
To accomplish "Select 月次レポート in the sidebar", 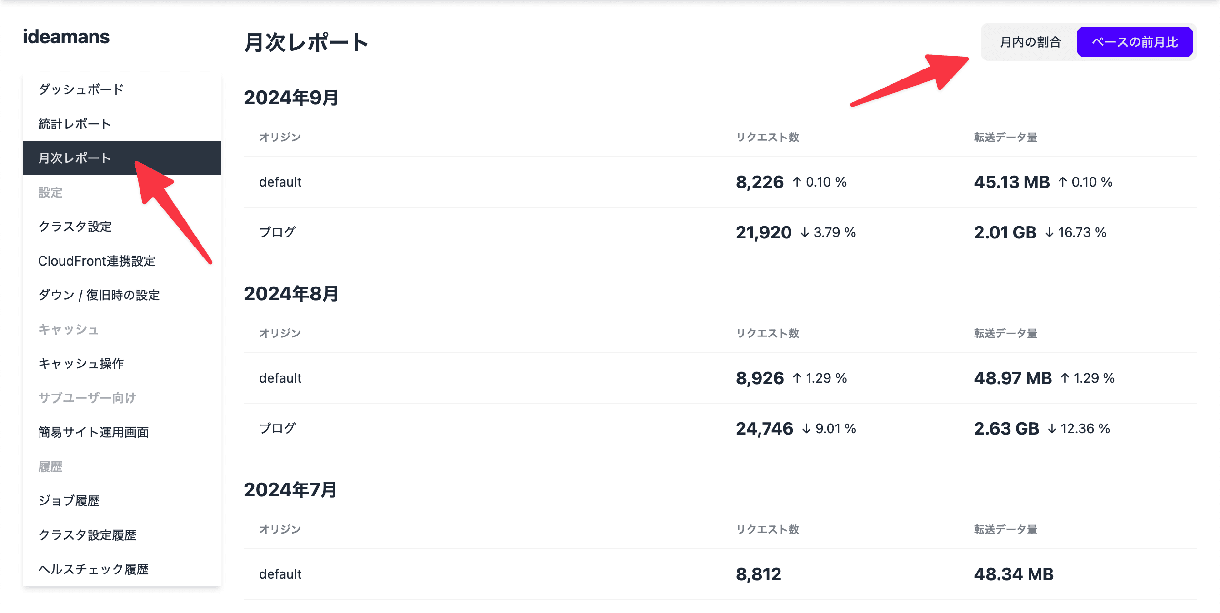I will point(74,158).
